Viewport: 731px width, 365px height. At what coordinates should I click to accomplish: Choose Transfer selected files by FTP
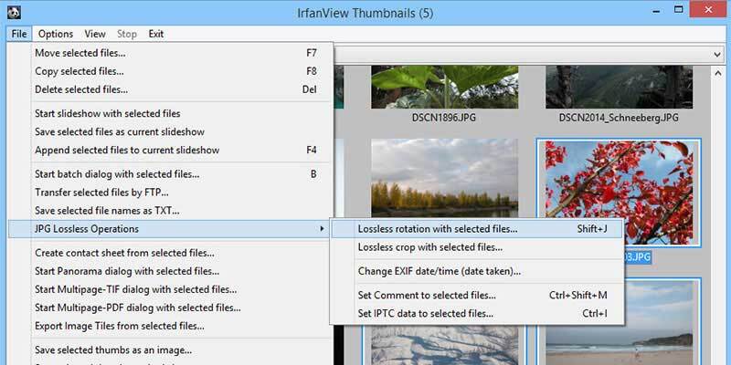171,193
